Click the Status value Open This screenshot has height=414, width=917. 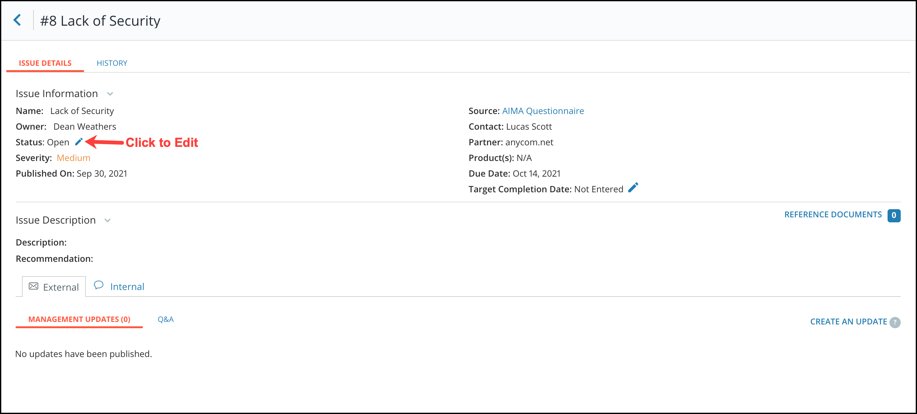click(58, 142)
